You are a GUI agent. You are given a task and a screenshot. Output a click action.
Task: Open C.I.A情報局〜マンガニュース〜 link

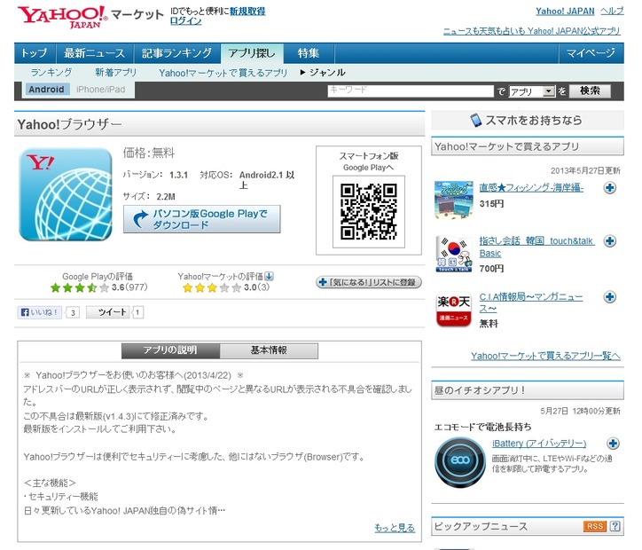(531, 302)
